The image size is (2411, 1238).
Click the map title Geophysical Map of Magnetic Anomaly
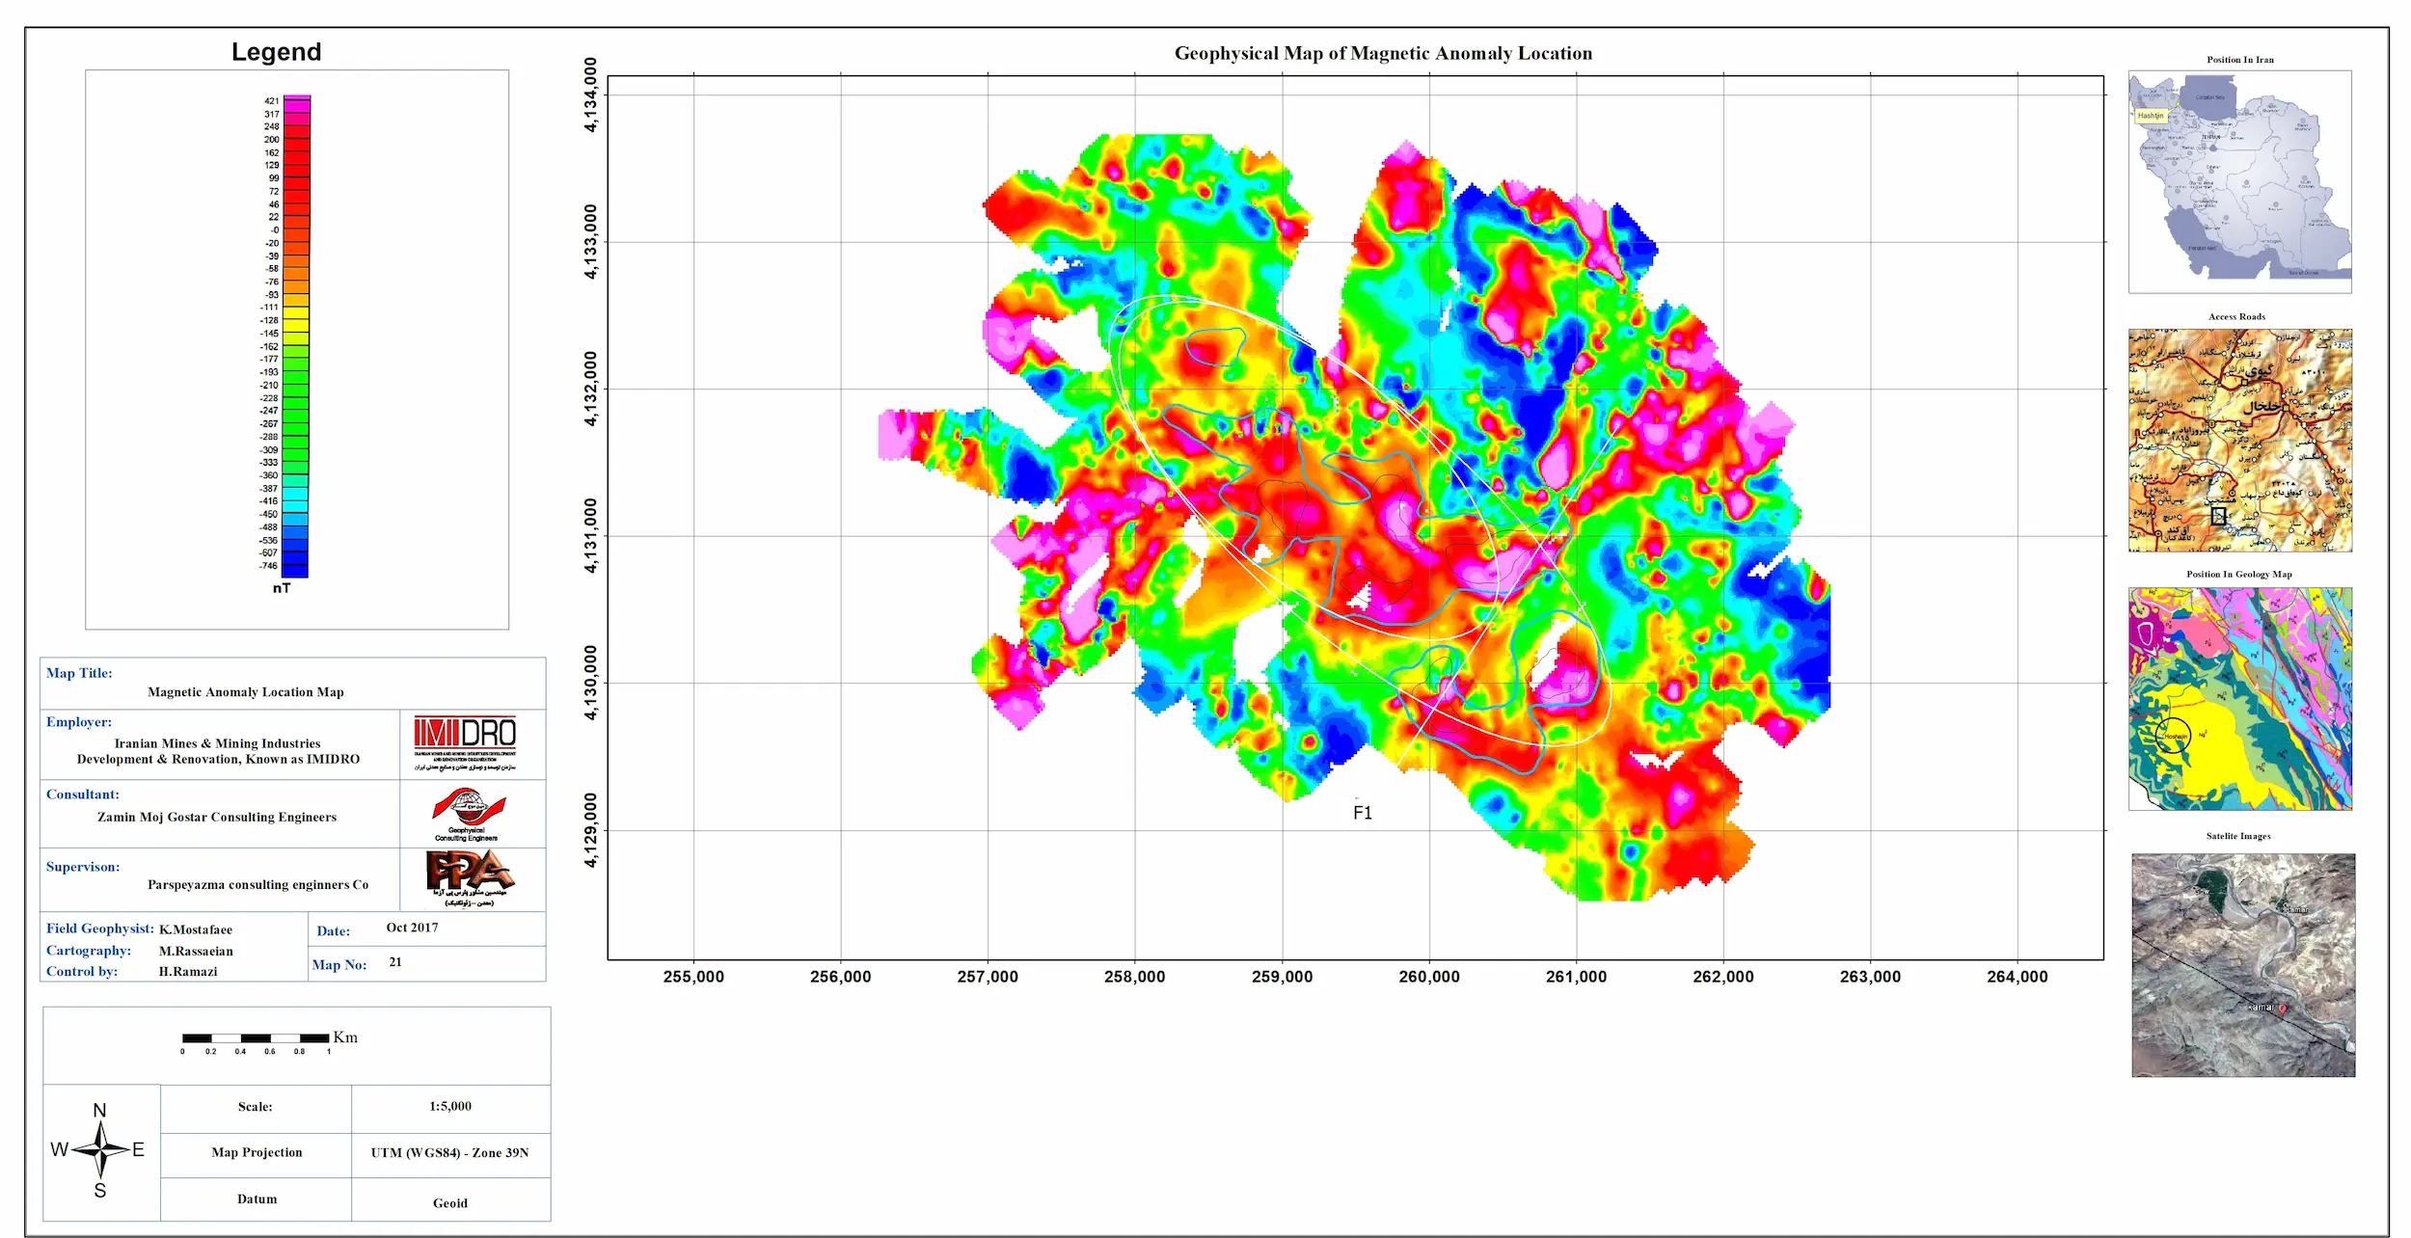coord(1382,54)
